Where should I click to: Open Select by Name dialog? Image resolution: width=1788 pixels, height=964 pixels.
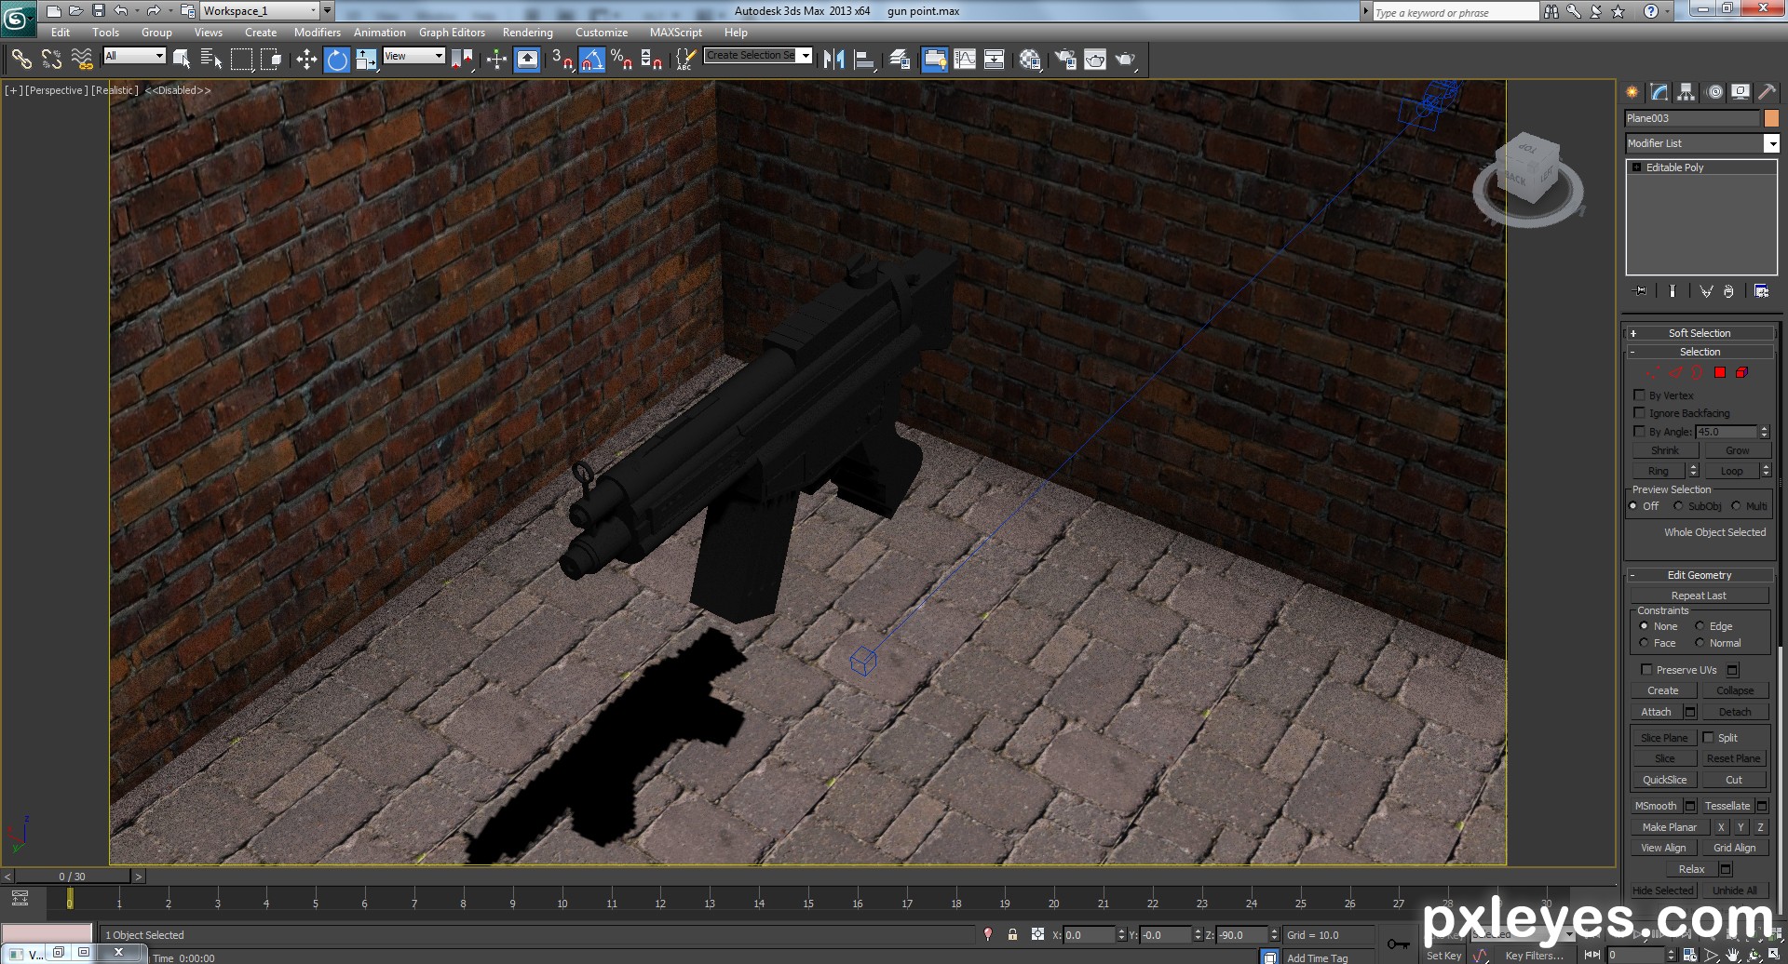coord(211,60)
